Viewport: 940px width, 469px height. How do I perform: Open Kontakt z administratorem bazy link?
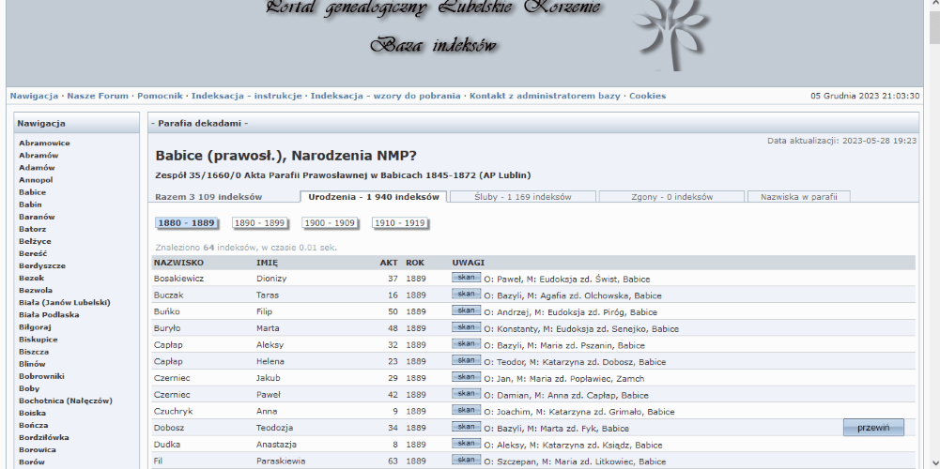(545, 96)
